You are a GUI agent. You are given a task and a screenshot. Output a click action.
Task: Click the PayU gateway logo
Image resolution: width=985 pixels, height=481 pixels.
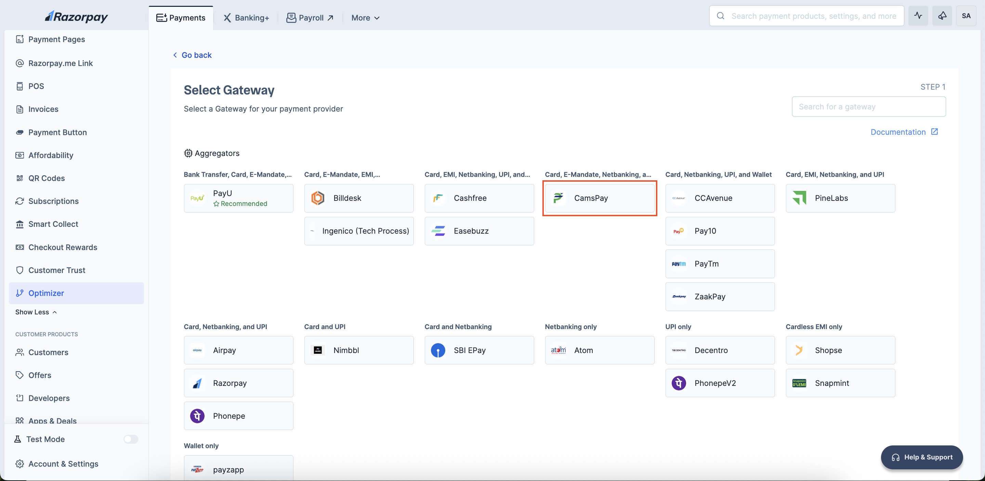(x=197, y=198)
